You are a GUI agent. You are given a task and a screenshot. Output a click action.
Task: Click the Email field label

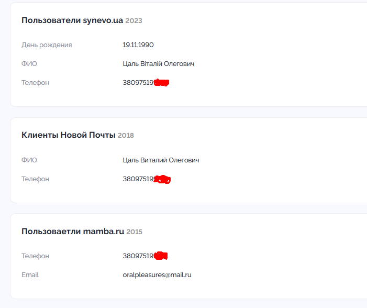point(30,275)
